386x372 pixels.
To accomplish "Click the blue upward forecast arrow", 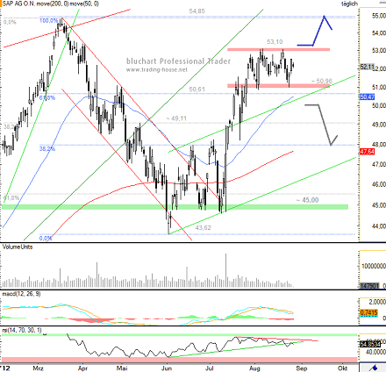I will [315, 32].
